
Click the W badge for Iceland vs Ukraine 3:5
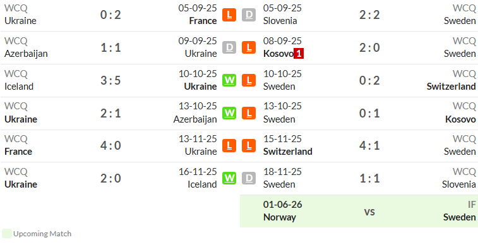tap(229, 80)
